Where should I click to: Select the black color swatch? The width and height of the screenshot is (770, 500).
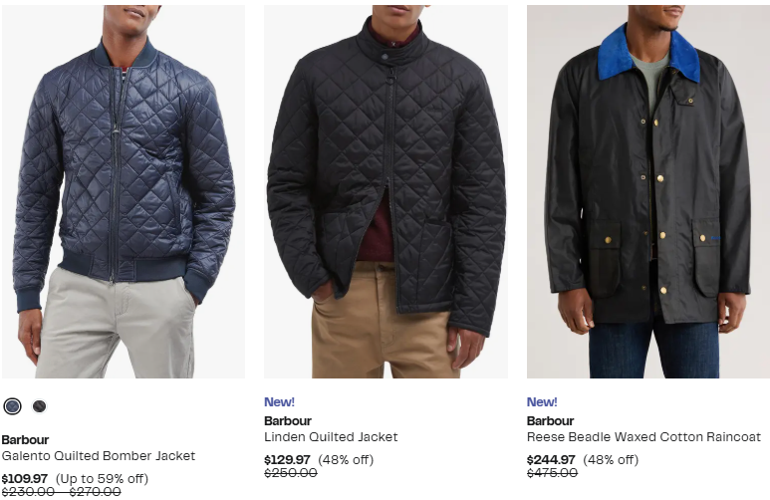pos(39,406)
